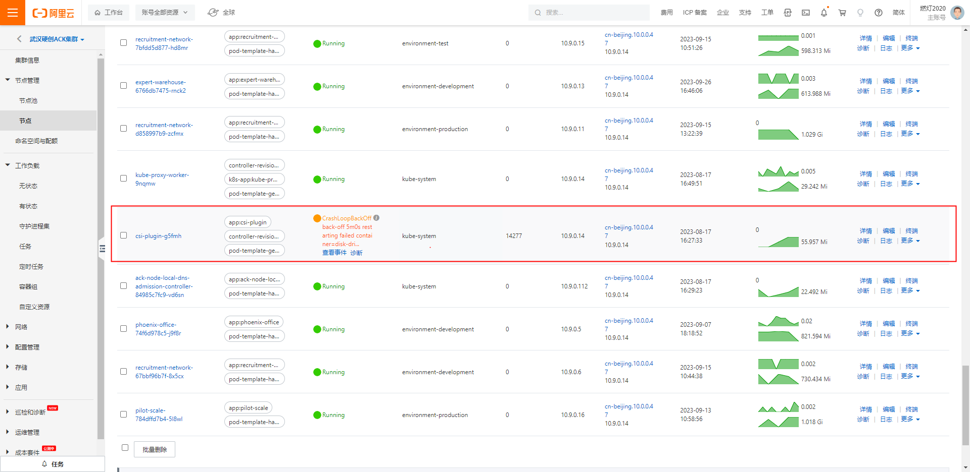Viewport: 970px width, 472px height.
Task: Expand 更多 menu for csi-plugin-g5fmh
Action: coord(910,241)
